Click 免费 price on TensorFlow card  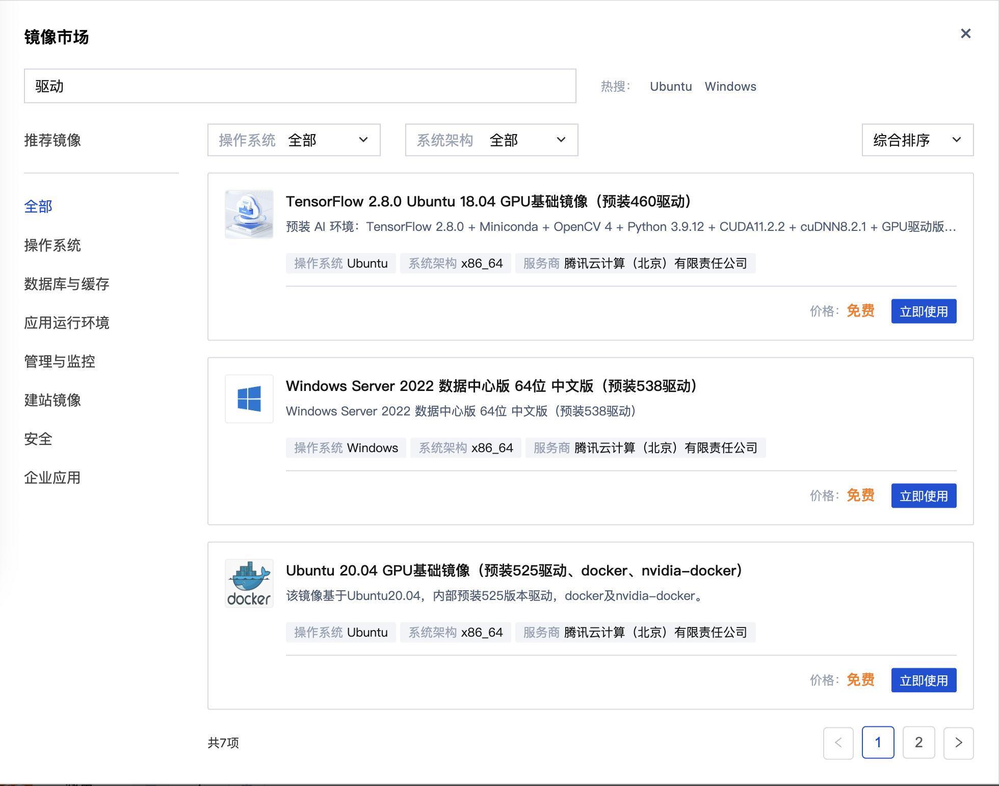point(860,311)
